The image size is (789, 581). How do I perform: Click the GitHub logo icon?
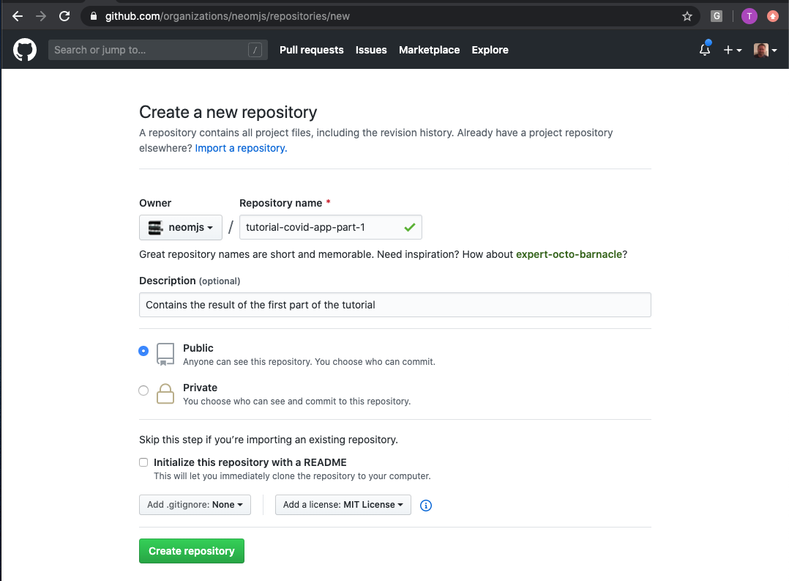coord(25,50)
